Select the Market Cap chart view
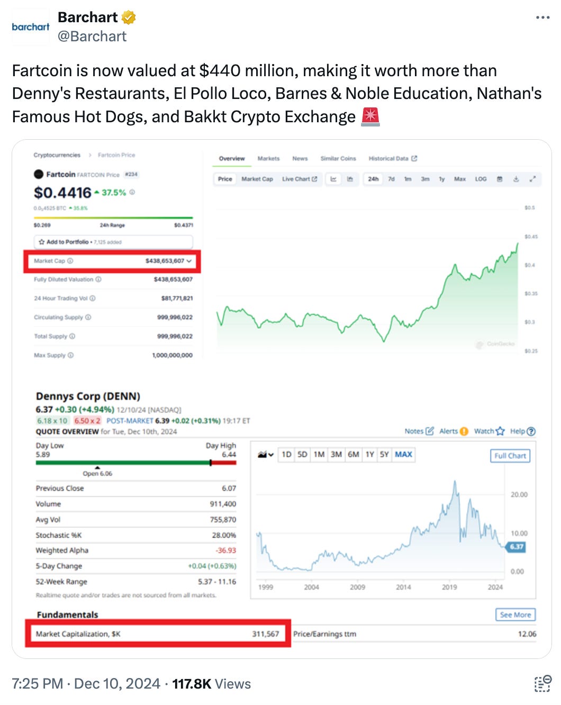Image resolution: width=561 pixels, height=705 pixels. (x=257, y=179)
